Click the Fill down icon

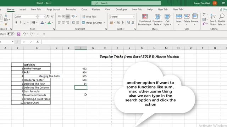pyautogui.click(x=204, y=19)
